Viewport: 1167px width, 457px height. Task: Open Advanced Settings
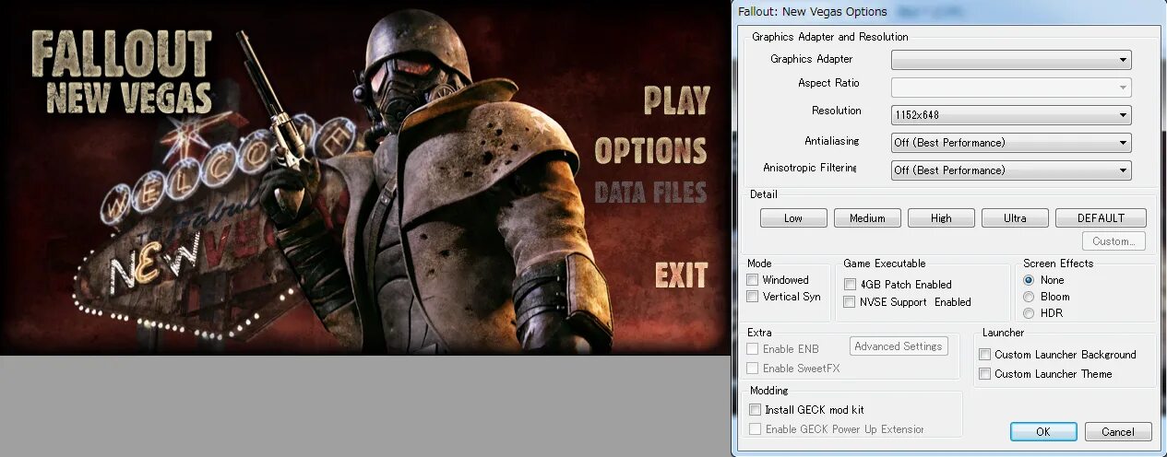pyautogui.click(x=899, y=346)
